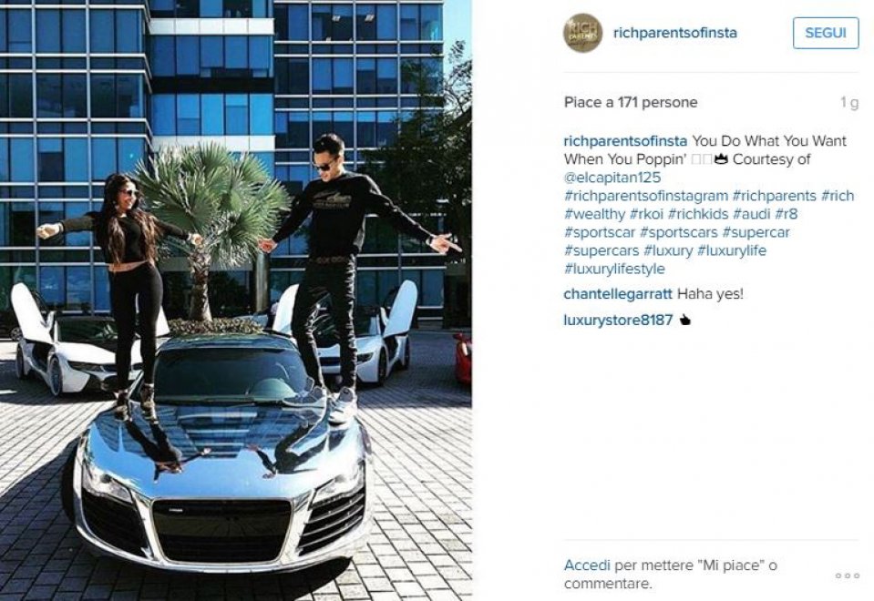The width and height of the screenshot is (874, 601).
Task: Open the caption's richparentsofinsta username
Action: tap(625, 141)
